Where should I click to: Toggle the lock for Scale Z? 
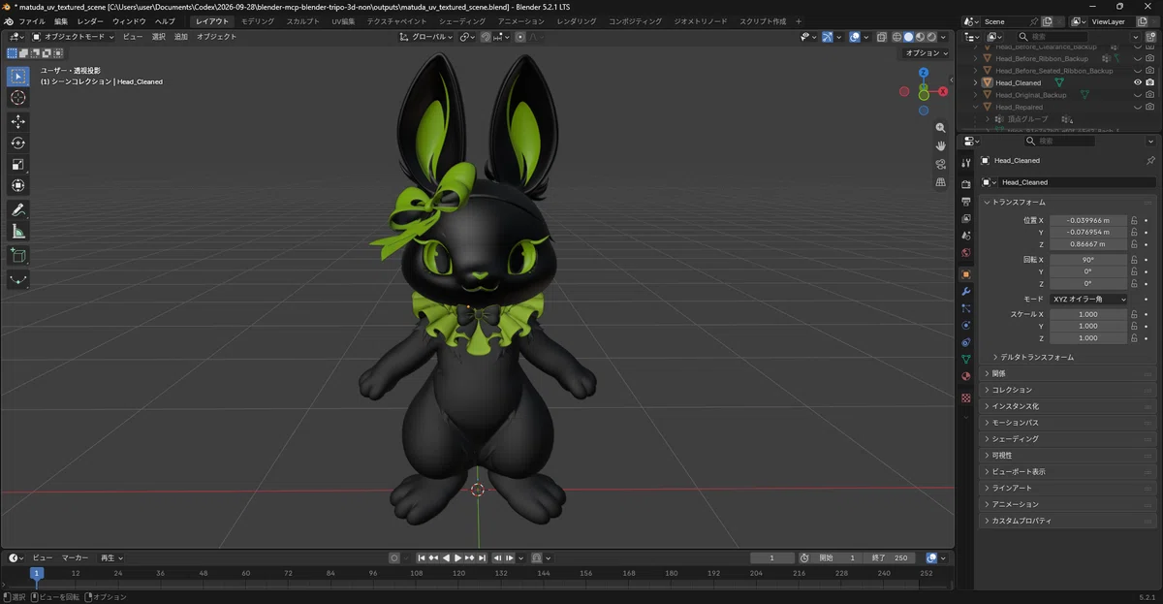tap(1133, 338)
